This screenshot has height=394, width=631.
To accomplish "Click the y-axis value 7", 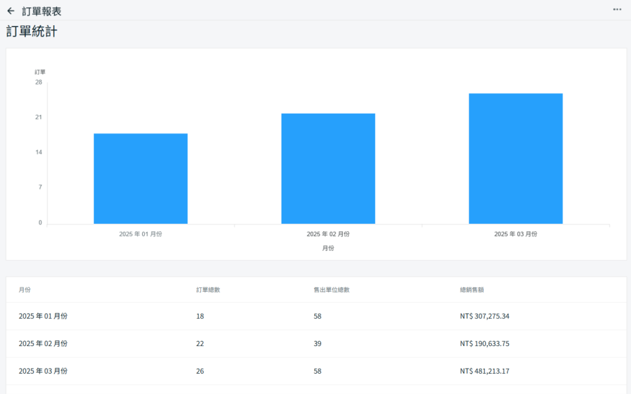I will click(x=40, y=187).
